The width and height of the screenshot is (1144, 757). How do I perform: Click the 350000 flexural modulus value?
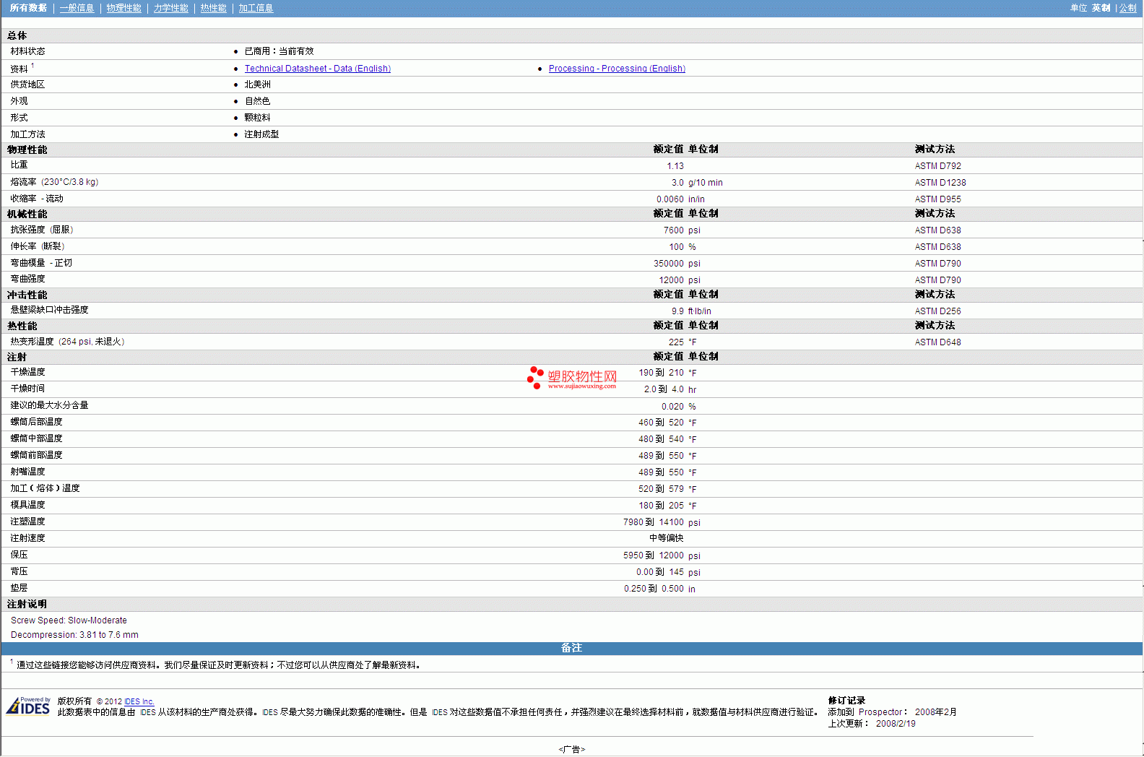coord(668,264)
